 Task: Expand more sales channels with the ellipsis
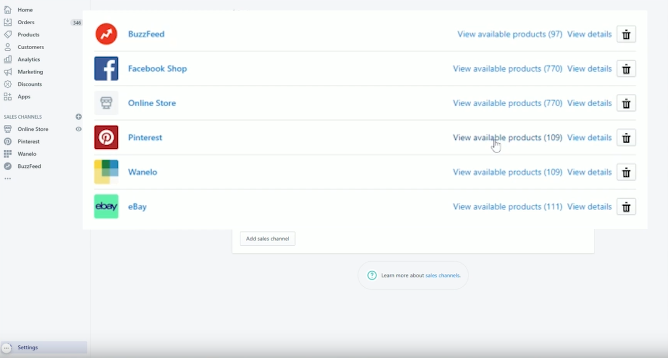[x=8, y=178]
